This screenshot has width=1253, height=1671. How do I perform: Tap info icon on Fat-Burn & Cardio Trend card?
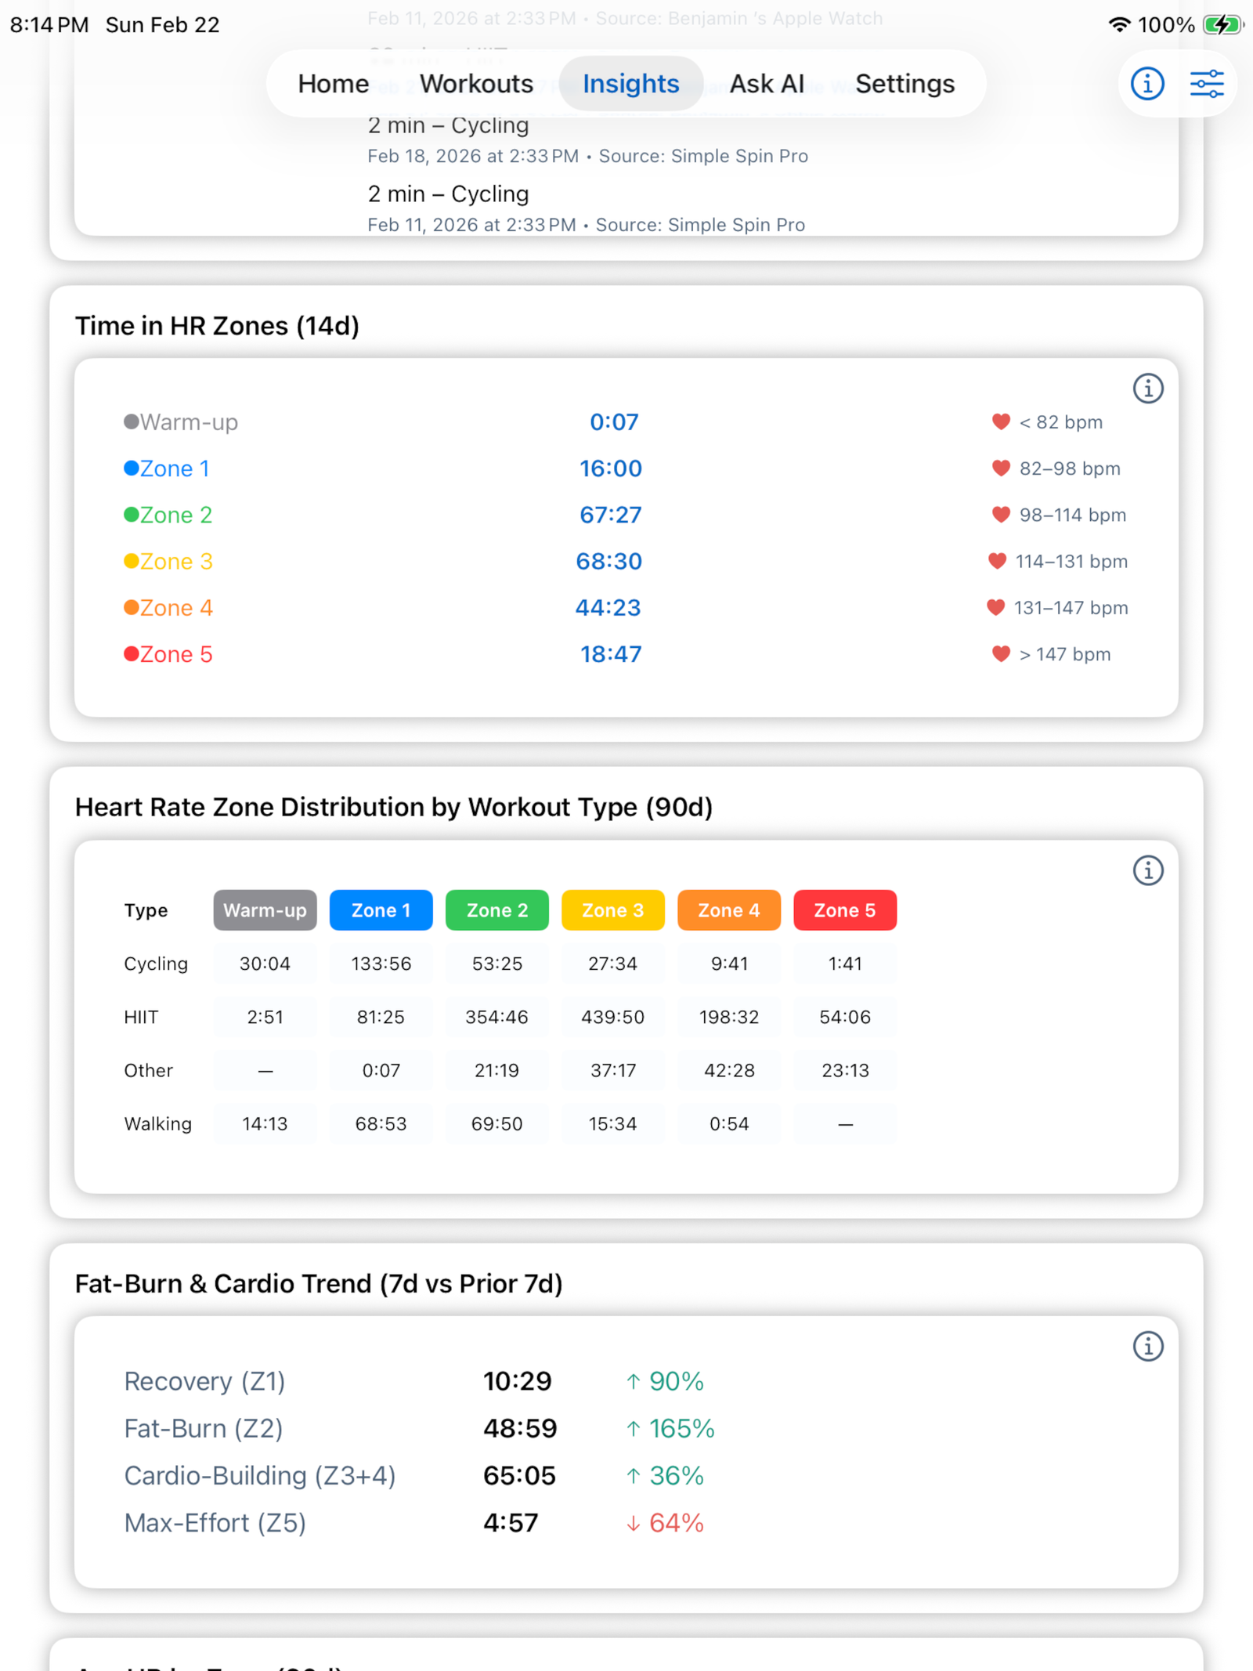(1148, 1346)
